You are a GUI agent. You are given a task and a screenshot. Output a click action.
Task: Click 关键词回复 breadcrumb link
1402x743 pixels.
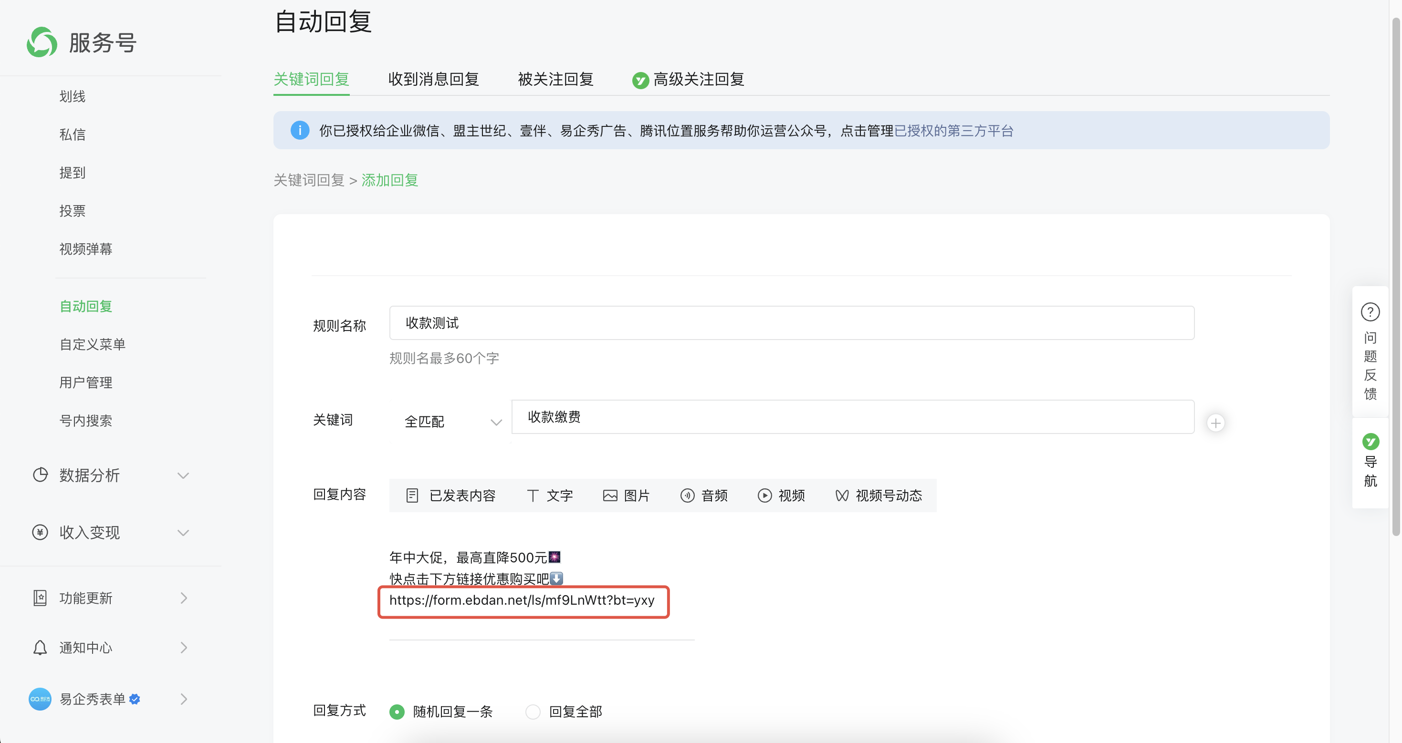[x=309, y=180]
